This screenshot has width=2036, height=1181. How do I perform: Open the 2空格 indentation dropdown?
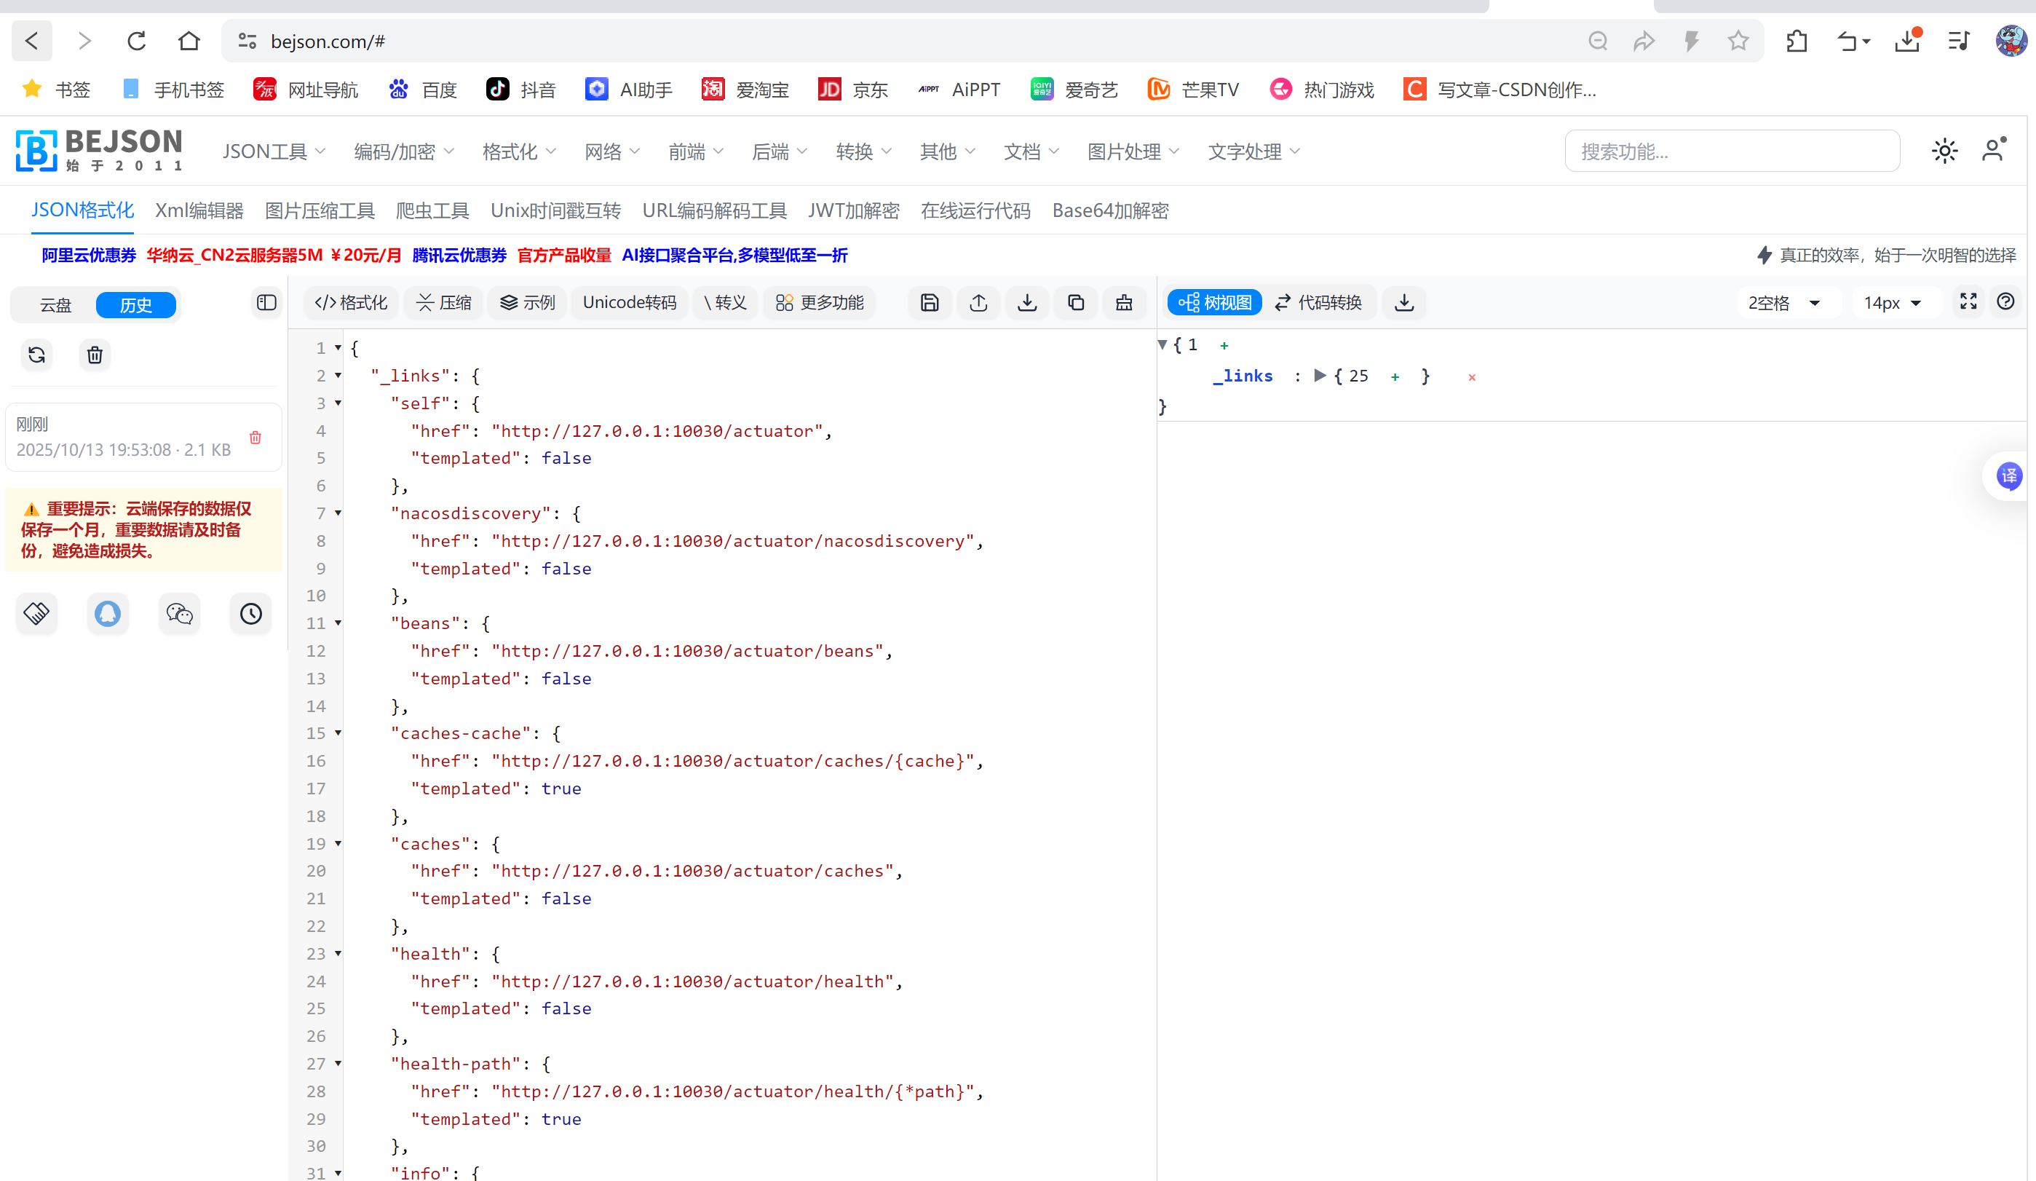pos(1784,303)
